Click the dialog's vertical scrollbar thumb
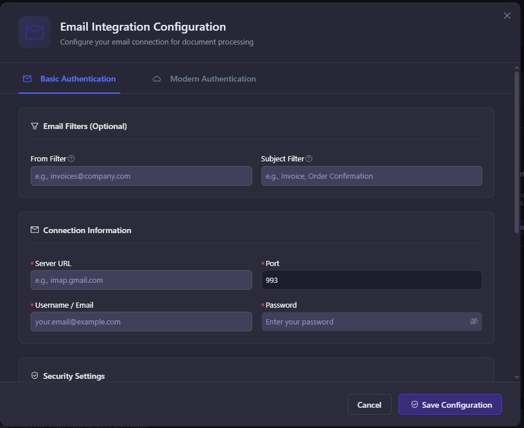524x428 pixels. point(516,152)
